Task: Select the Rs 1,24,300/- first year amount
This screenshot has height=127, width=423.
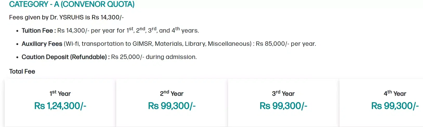Action: click(60, 106)
